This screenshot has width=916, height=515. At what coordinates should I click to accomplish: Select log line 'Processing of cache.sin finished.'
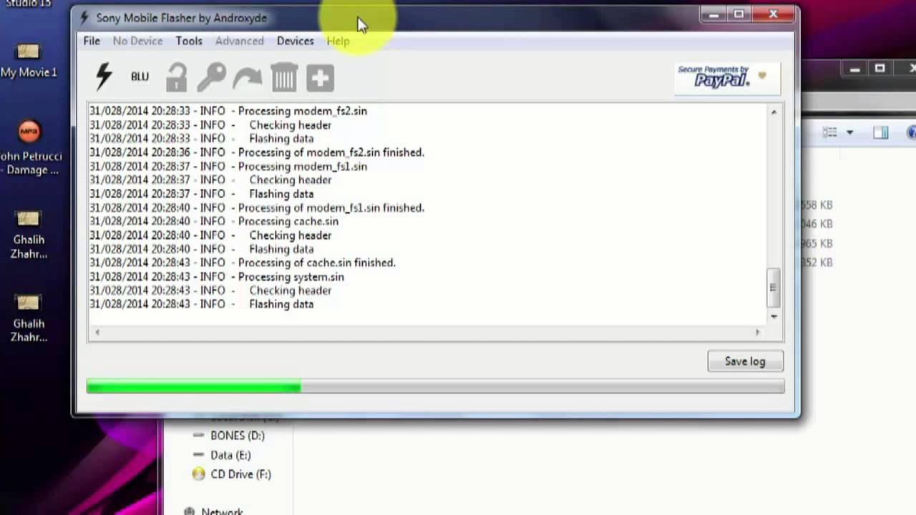243,263
